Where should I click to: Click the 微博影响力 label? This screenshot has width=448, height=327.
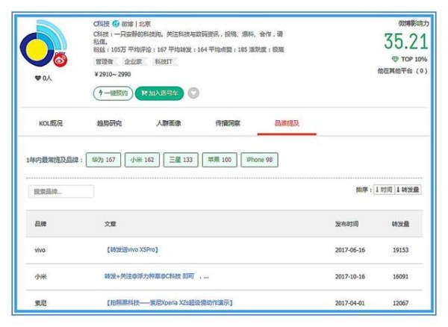point(414,23)
